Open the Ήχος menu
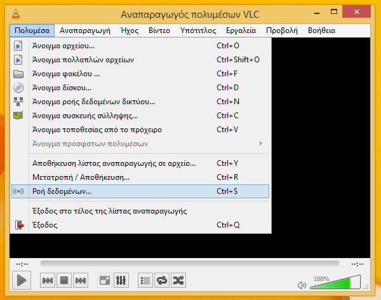Image resolution: width=381 pixels, height=300 pixels. (130, 31)
